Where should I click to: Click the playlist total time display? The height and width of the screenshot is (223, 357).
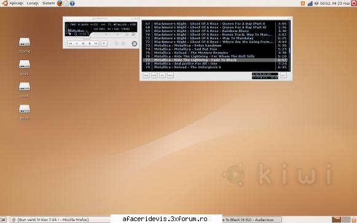click(265, 74)
